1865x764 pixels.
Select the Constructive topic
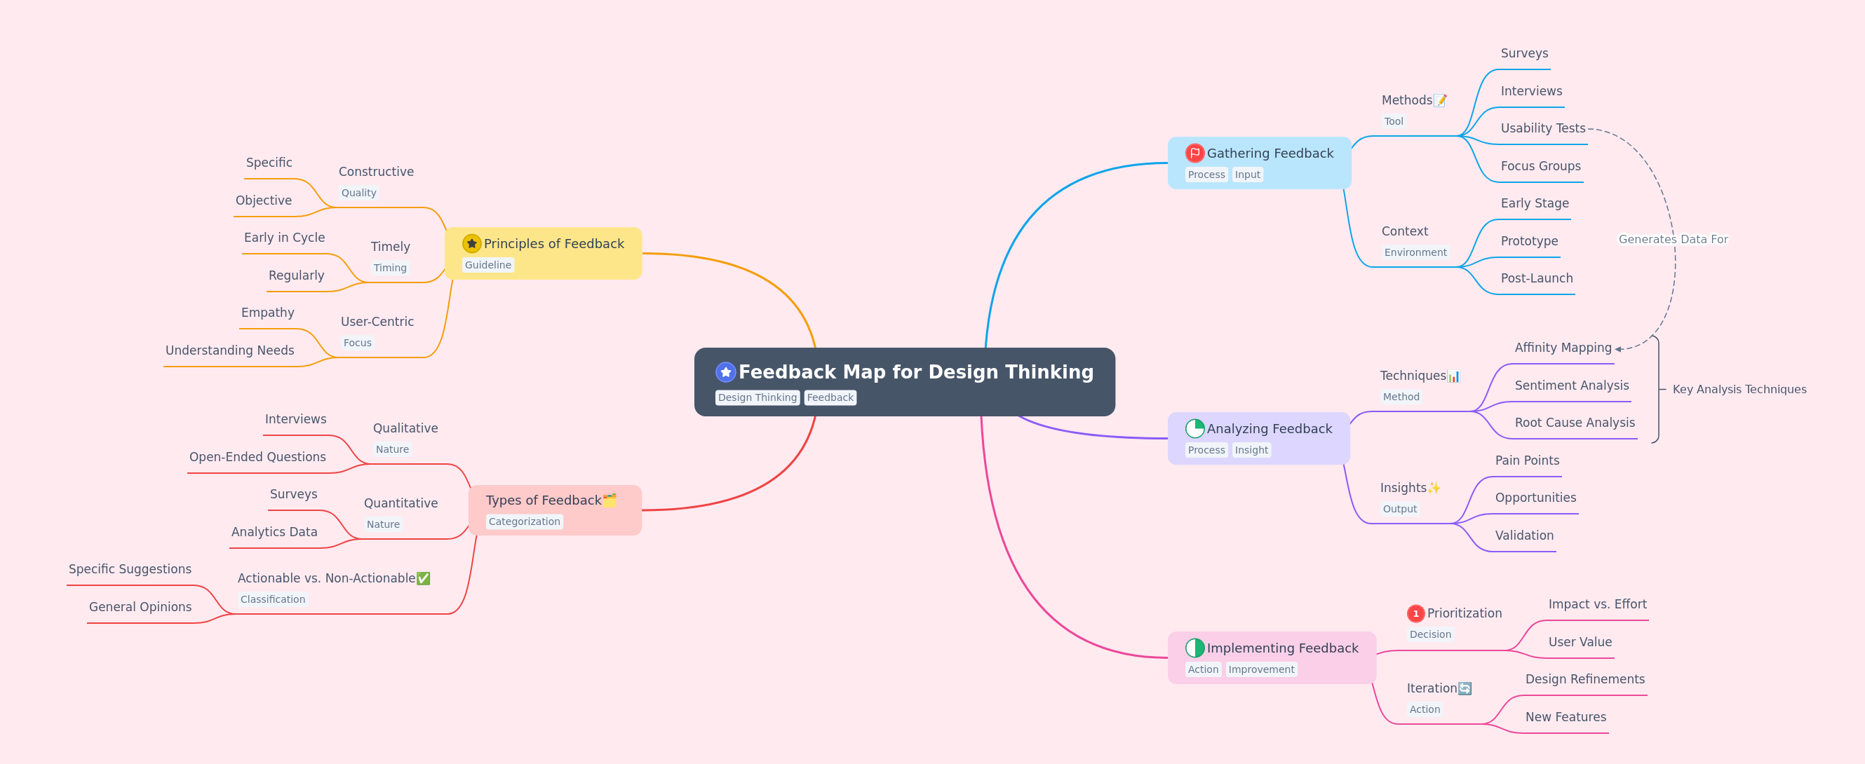tap(376, 172)
